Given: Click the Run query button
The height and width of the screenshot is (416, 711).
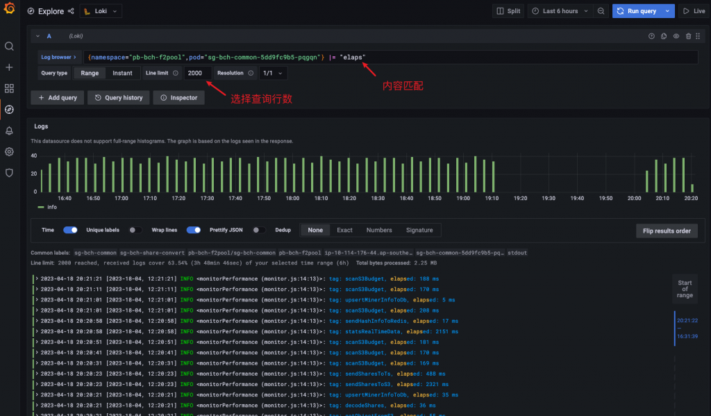Looking at the screenshot, I should point(637,11).
